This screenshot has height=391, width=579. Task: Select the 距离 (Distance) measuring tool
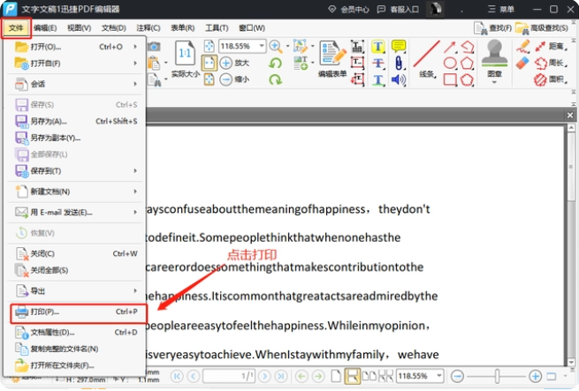coord(549,46)
